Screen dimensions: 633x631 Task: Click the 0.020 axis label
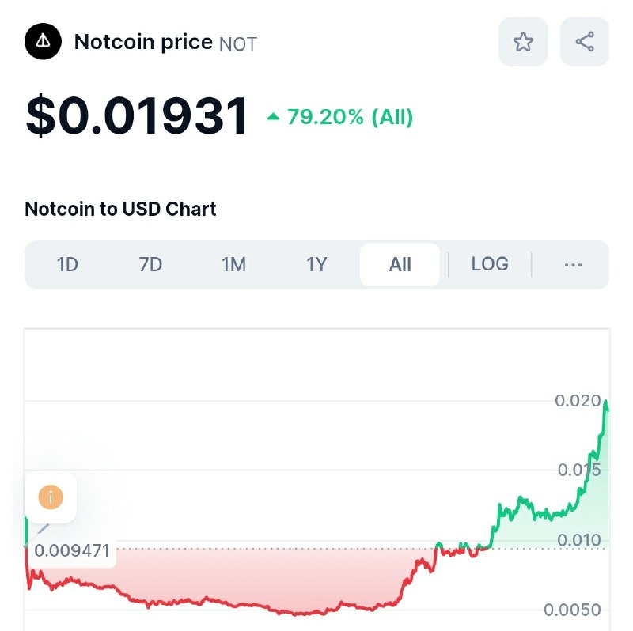point(578,401)
